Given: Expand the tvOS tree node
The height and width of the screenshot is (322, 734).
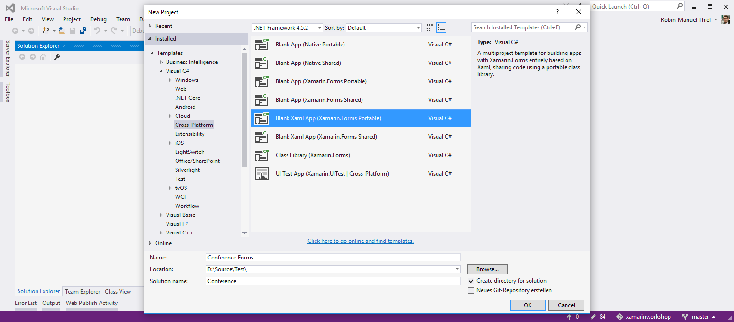Looking at the screenshot, I should 170,188.
